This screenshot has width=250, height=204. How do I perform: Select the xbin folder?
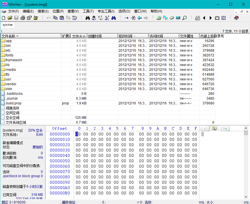point(6,89)
